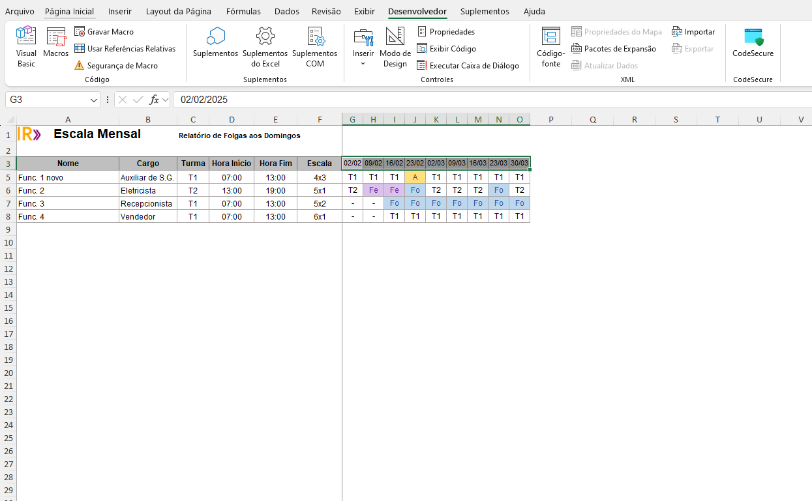The image size is (812, 501).
Task: Click Relatório de Folgas aos Domingos text
Action: click(x=239, y=136)
